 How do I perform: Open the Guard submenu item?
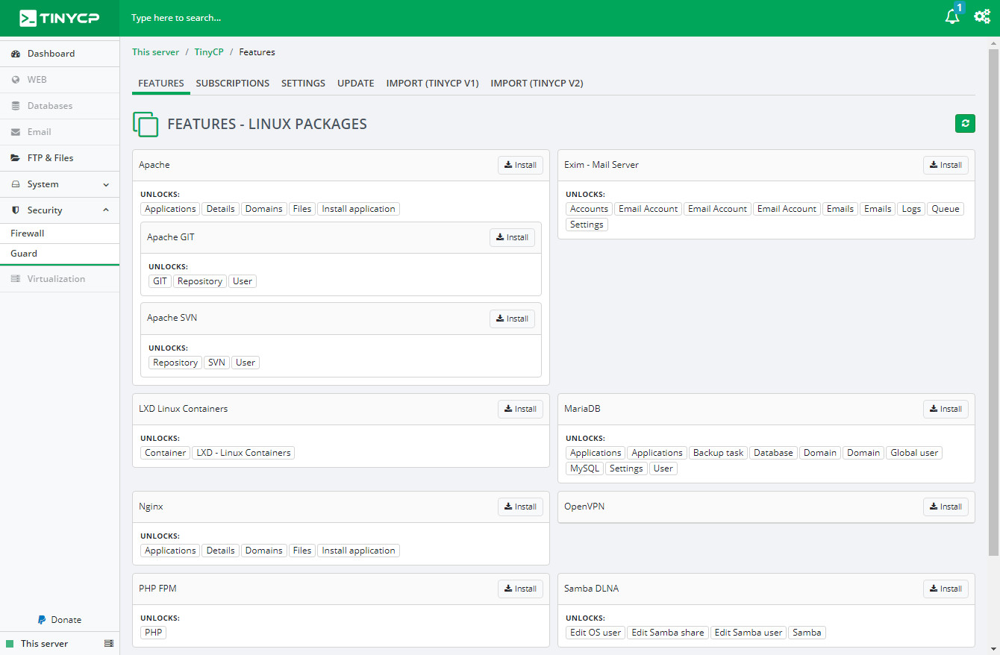60,254
